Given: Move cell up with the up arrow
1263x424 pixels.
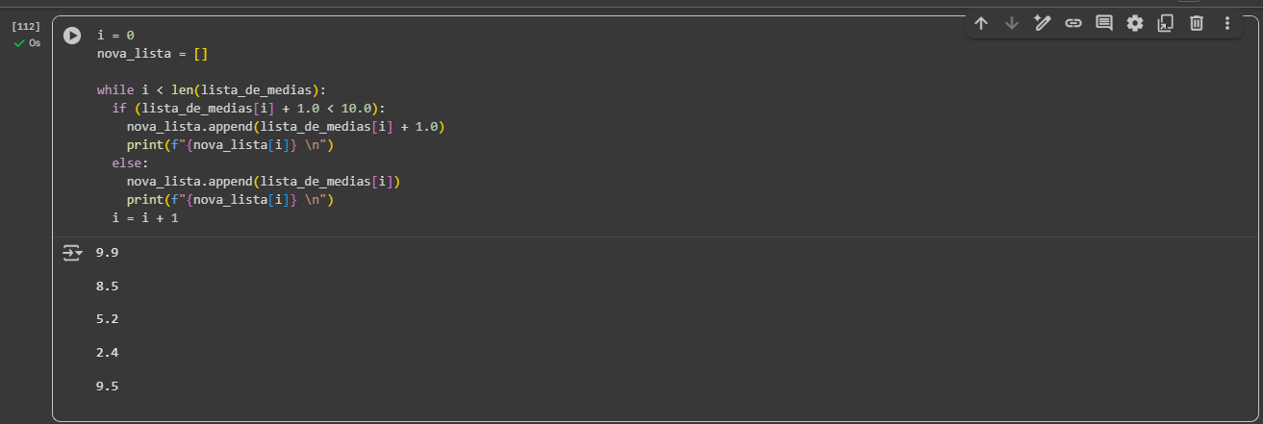Looking at the screenshot, I should (981, 23).
